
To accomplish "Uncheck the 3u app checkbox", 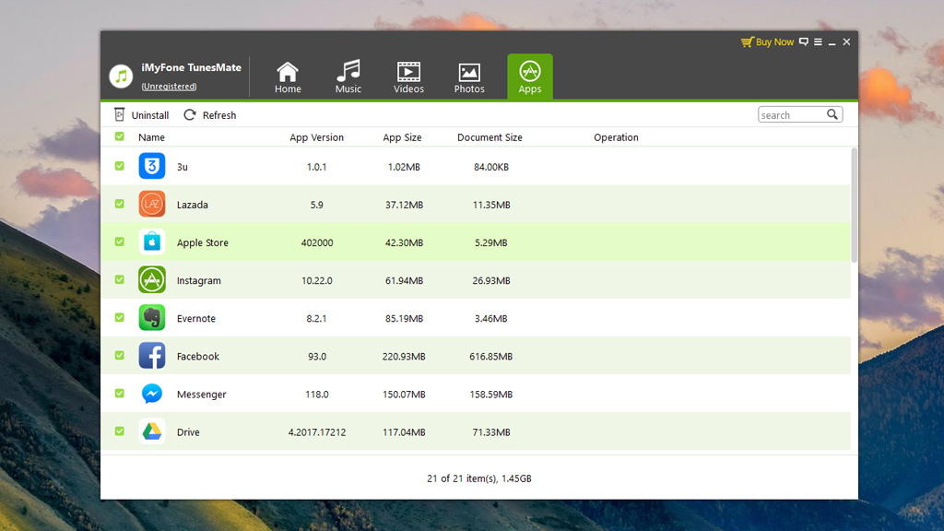I will (120, 166).
